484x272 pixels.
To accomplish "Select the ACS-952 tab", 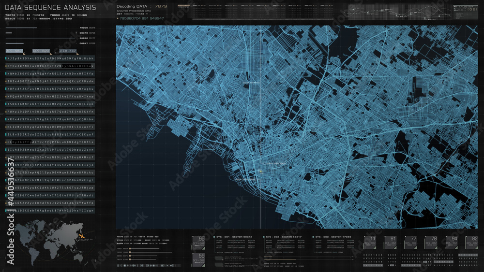I will (14, 51).
